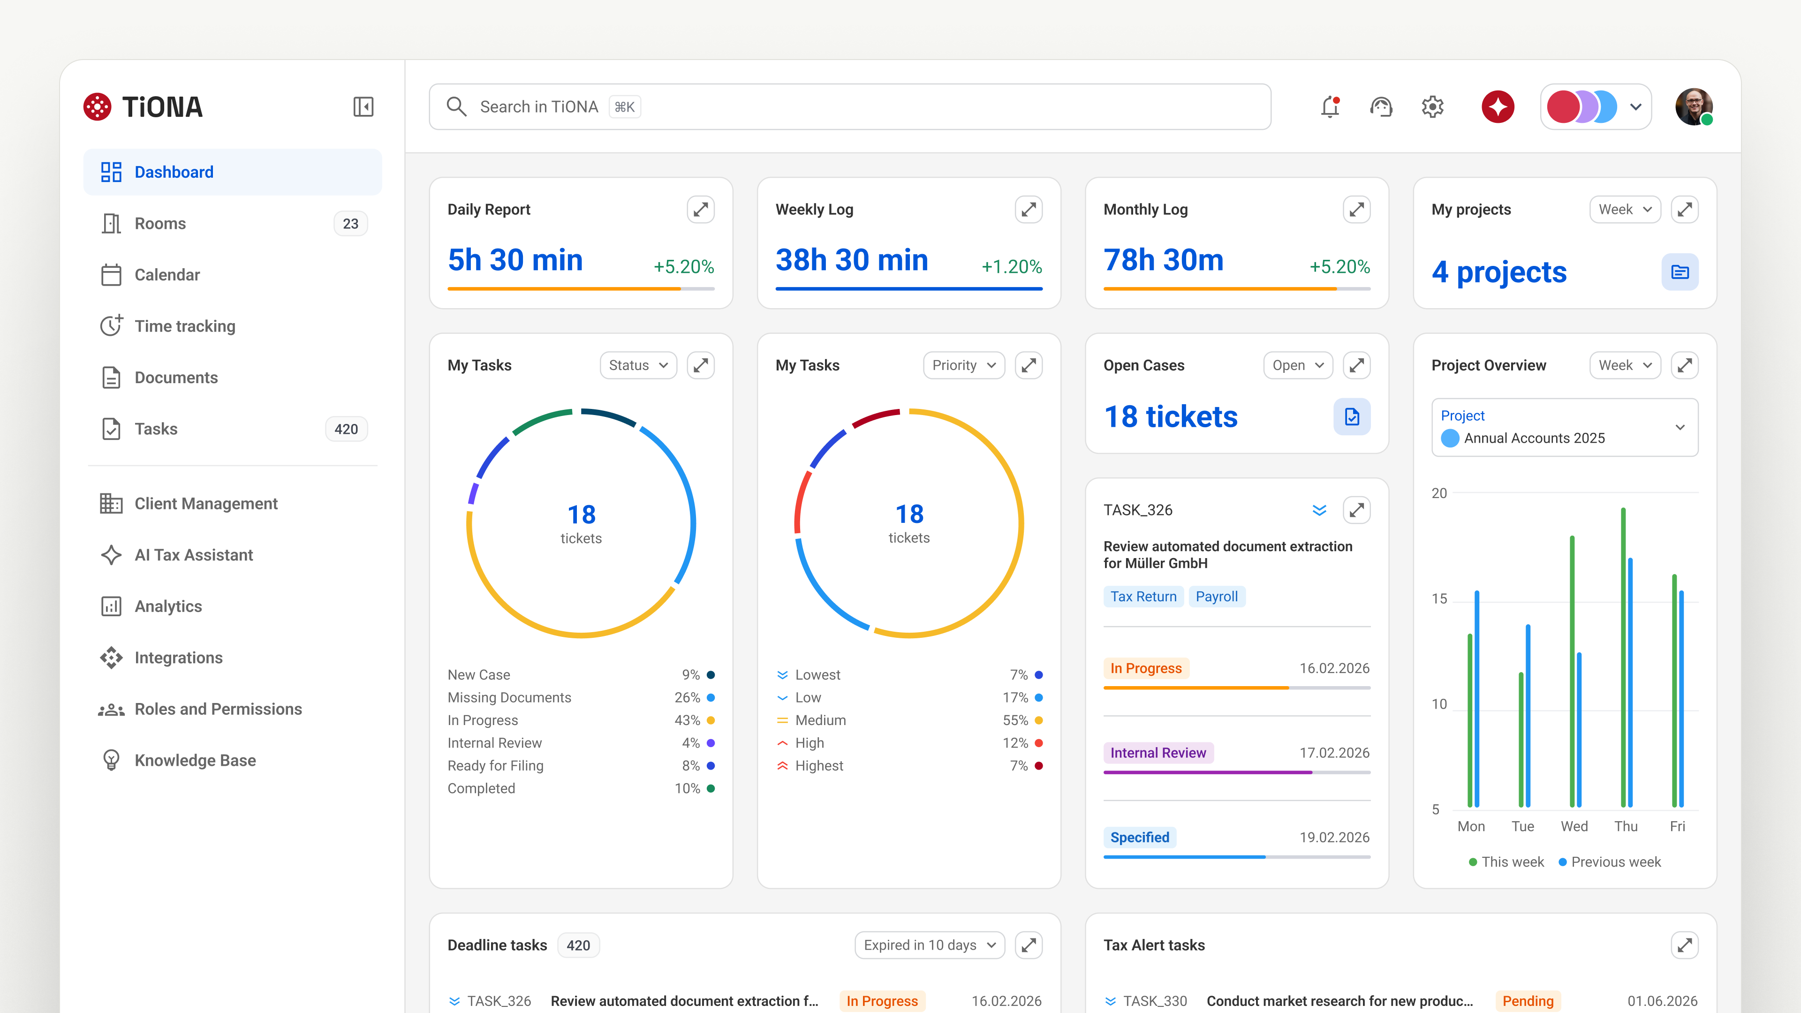Click the Missing Documents legend row
Image resolution: width=1801 pixels, height=1013 pixels.
coord(581,698)
